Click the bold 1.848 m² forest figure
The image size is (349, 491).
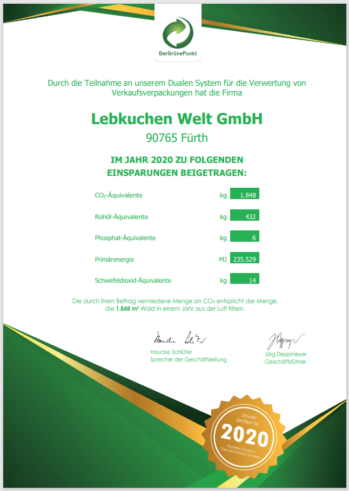(x=127, y=309)
